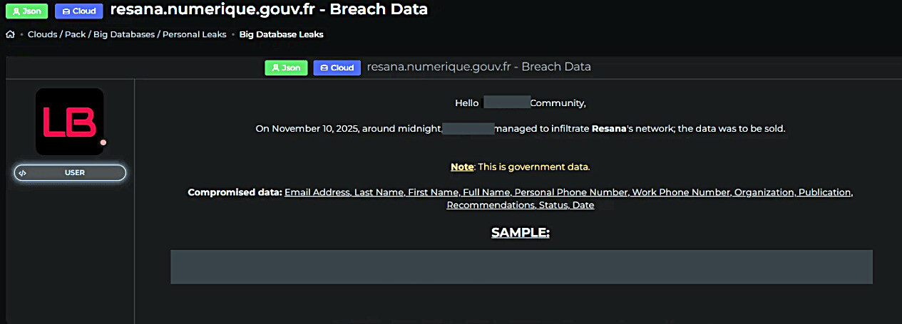This screenshot has height=324, width=902.
Task: Click the underlined Recommendations, Status, Date line
Action: point(520,205)
